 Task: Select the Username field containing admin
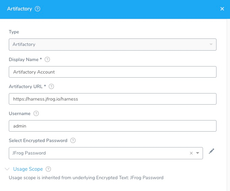click(x=112, y=126)
